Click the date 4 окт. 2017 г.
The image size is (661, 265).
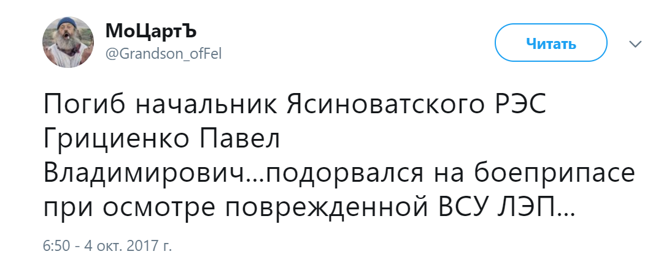pyautogui.click(x=128, y=245)
